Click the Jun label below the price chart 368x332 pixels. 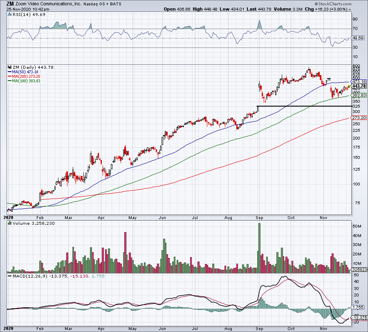(162, 218)
